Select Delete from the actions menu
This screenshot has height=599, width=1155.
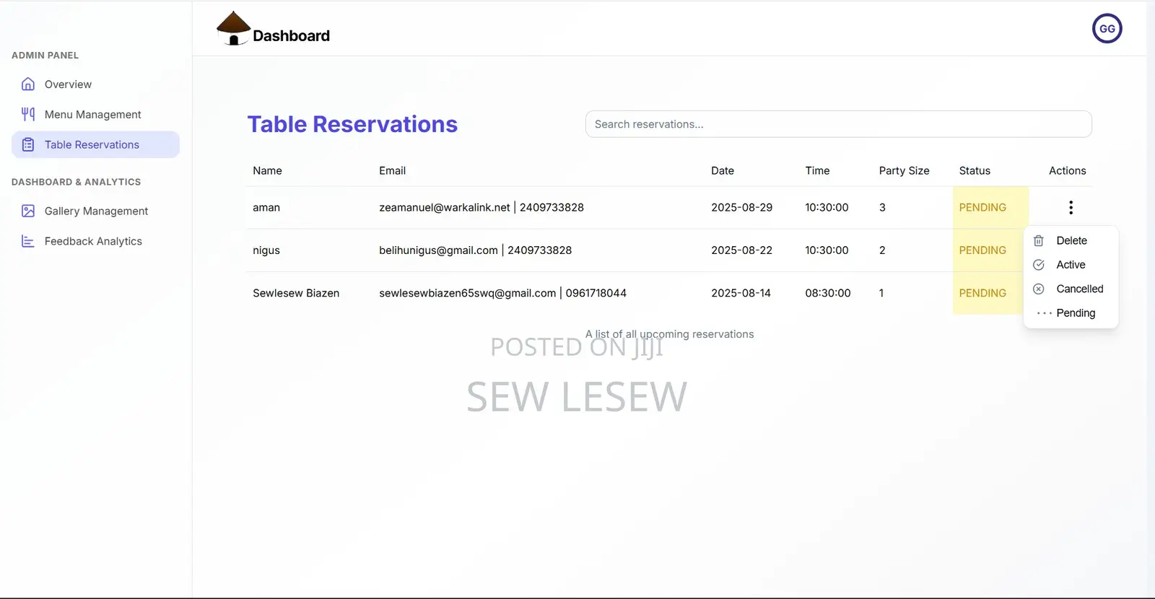coord(1071,241)
